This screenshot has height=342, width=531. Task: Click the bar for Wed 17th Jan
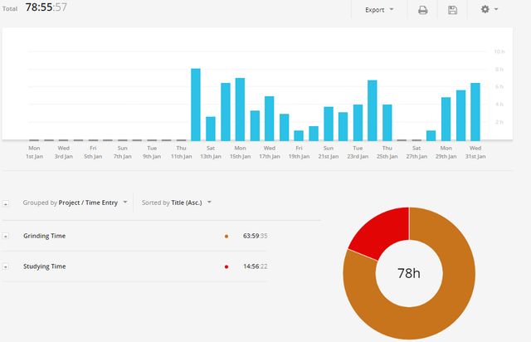point(269,119)
